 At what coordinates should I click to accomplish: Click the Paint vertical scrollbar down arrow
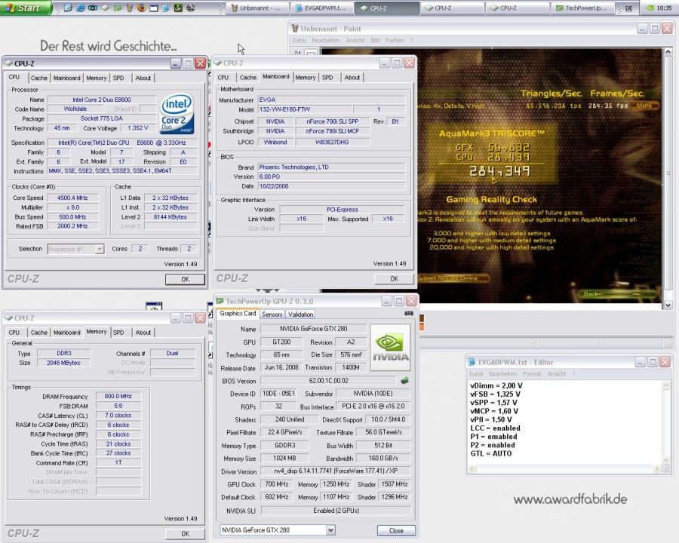click(668, 305)
